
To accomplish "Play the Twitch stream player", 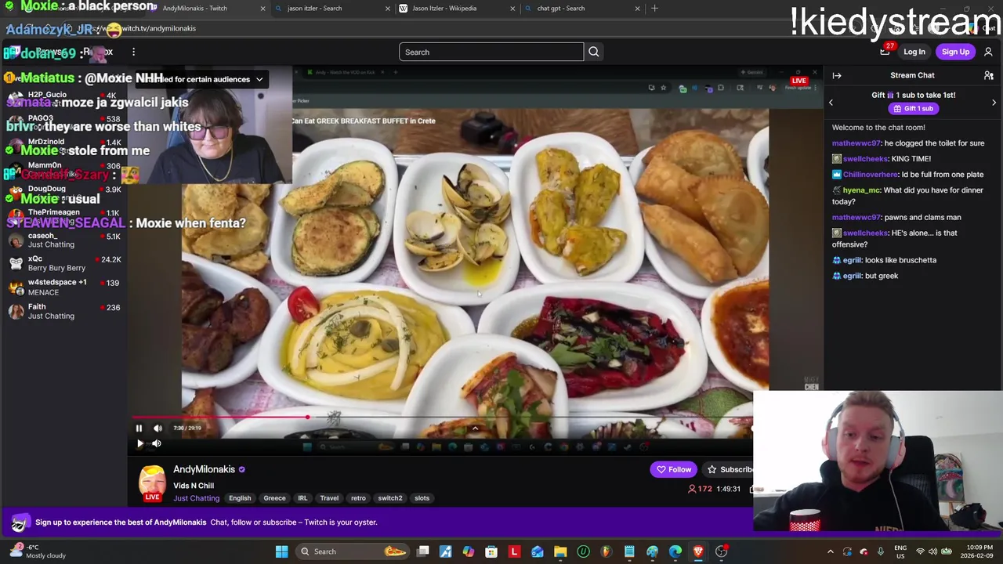I will pyautogui.click(x=139, y=443).
